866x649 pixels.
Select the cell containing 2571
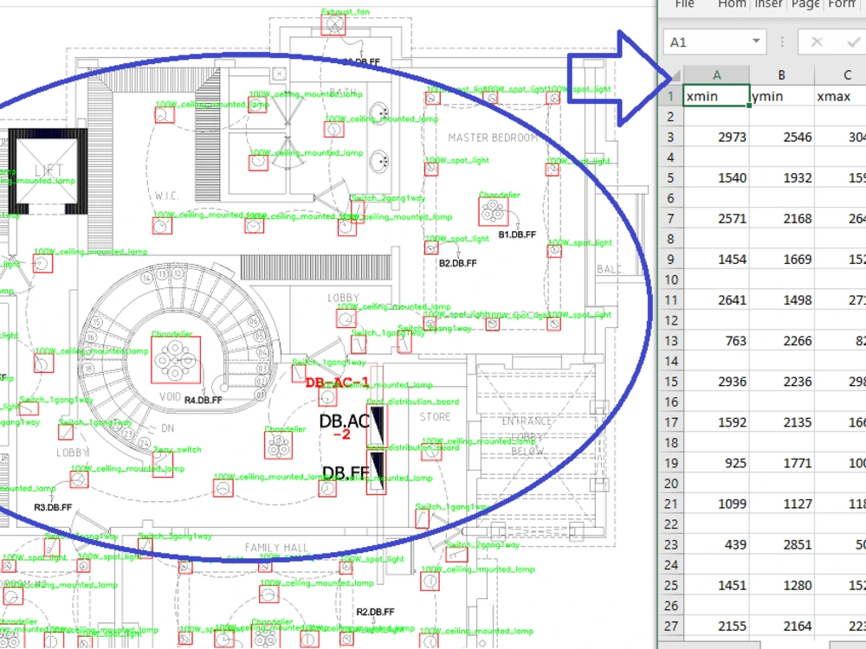716,219
